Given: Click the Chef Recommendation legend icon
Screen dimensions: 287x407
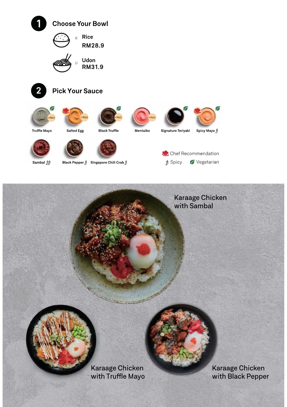Looking at the screenshot, I should (x=165, y=153).
